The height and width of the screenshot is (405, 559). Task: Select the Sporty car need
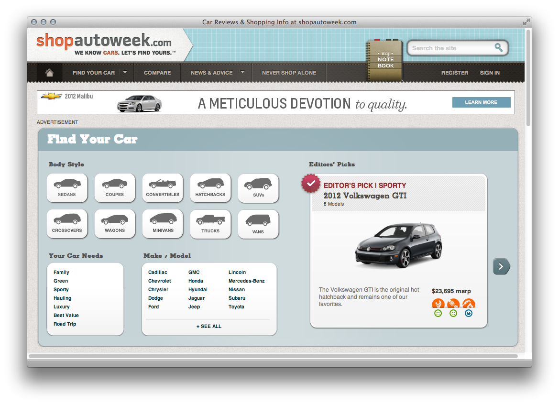61,289
